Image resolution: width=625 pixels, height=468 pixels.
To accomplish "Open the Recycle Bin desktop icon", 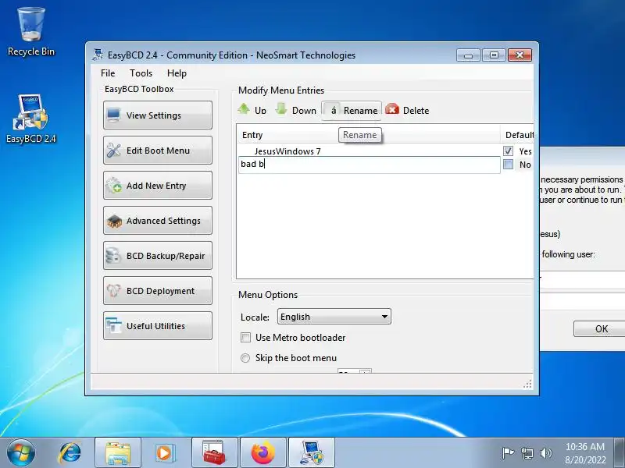I will pos(31,32).
